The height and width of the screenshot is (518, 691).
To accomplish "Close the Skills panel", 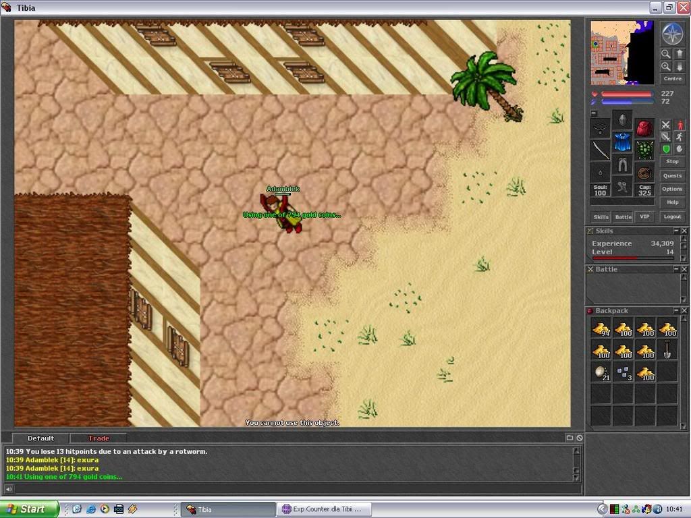I will pos(684,231).
